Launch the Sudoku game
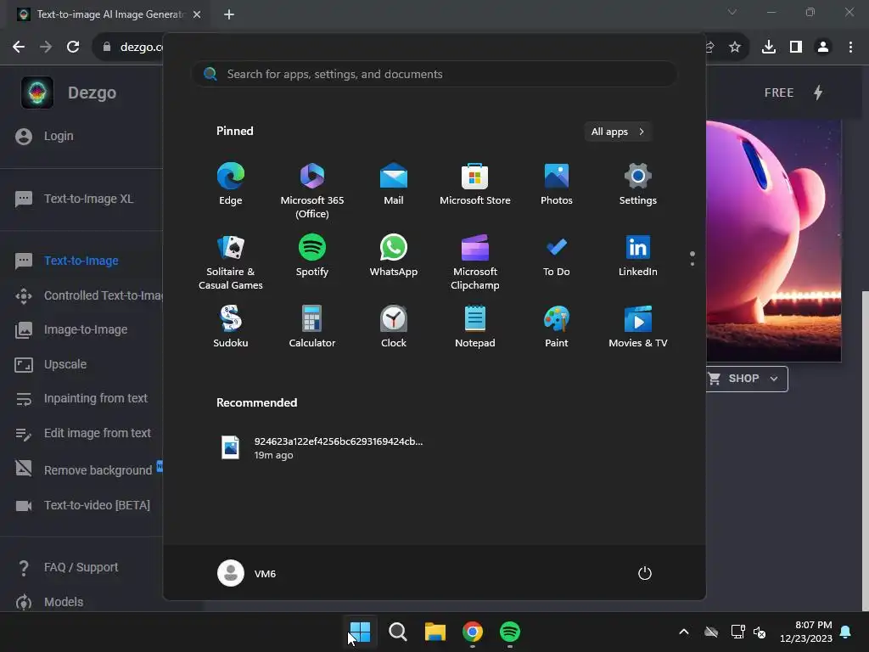The image size is (869, 652). 231,327
